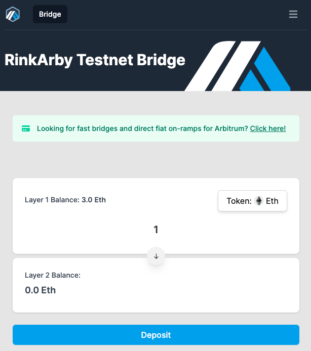Click the RinkArby Testnet Bridge heading
This screenshot has width=311, height=351.
click(95, 60)
